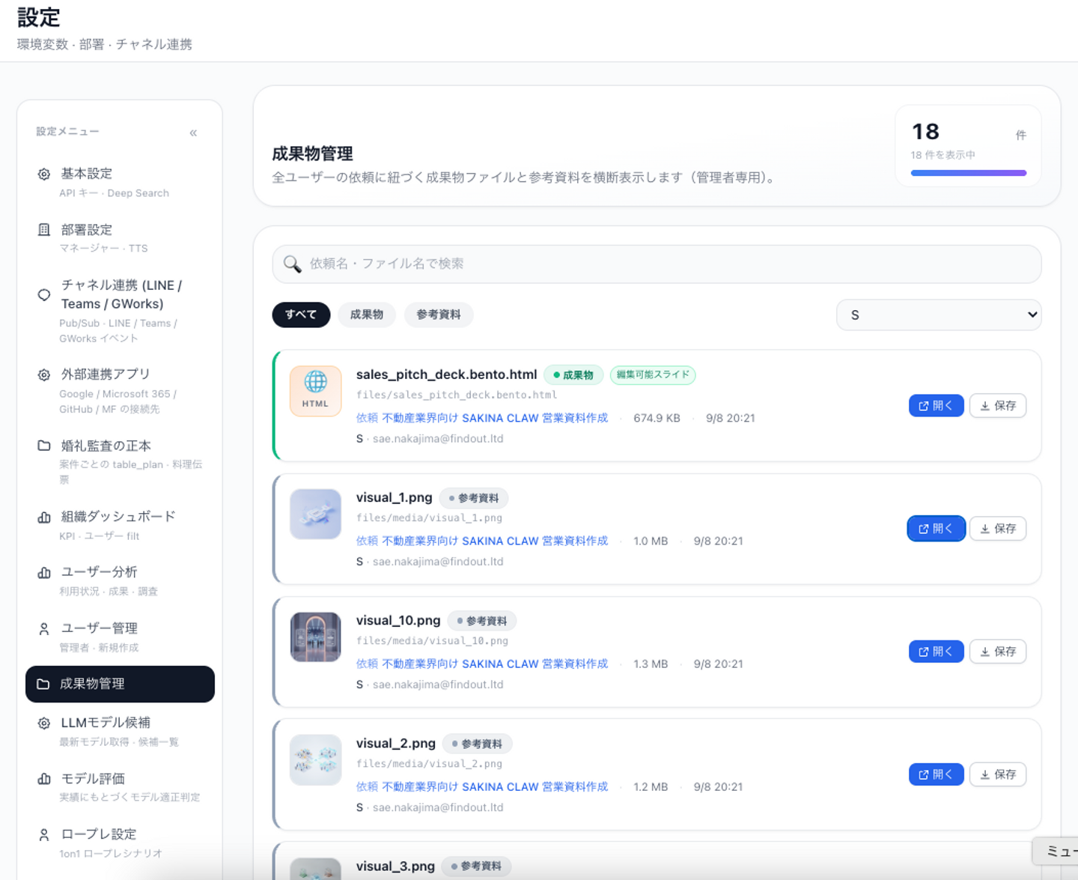
Task: Click the chart icon beside モデル評価
Action: (x=44, y=779)
